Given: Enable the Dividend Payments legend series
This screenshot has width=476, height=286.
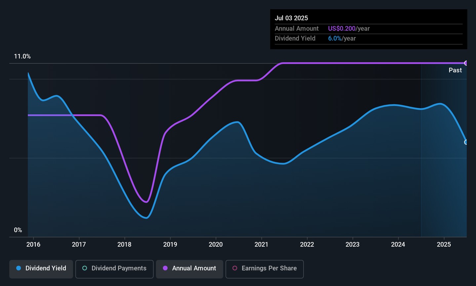Looking at the screenshot, I should pos(114,268).
